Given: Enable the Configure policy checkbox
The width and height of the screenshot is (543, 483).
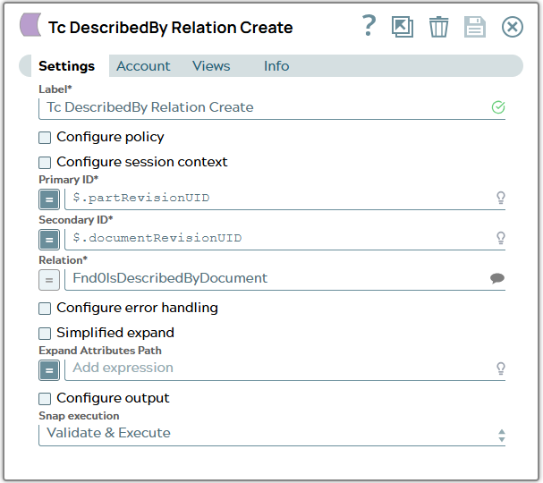Looking at the screenshot, I should pos(45,138).
